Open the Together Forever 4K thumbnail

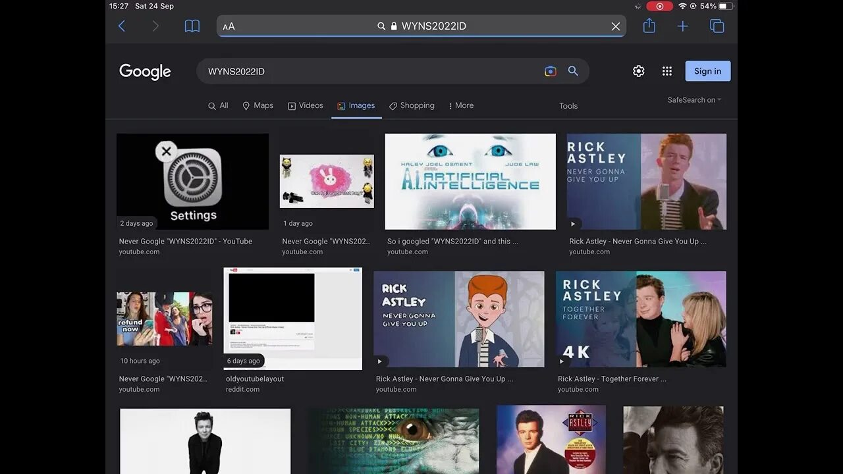tap(641, 319)
